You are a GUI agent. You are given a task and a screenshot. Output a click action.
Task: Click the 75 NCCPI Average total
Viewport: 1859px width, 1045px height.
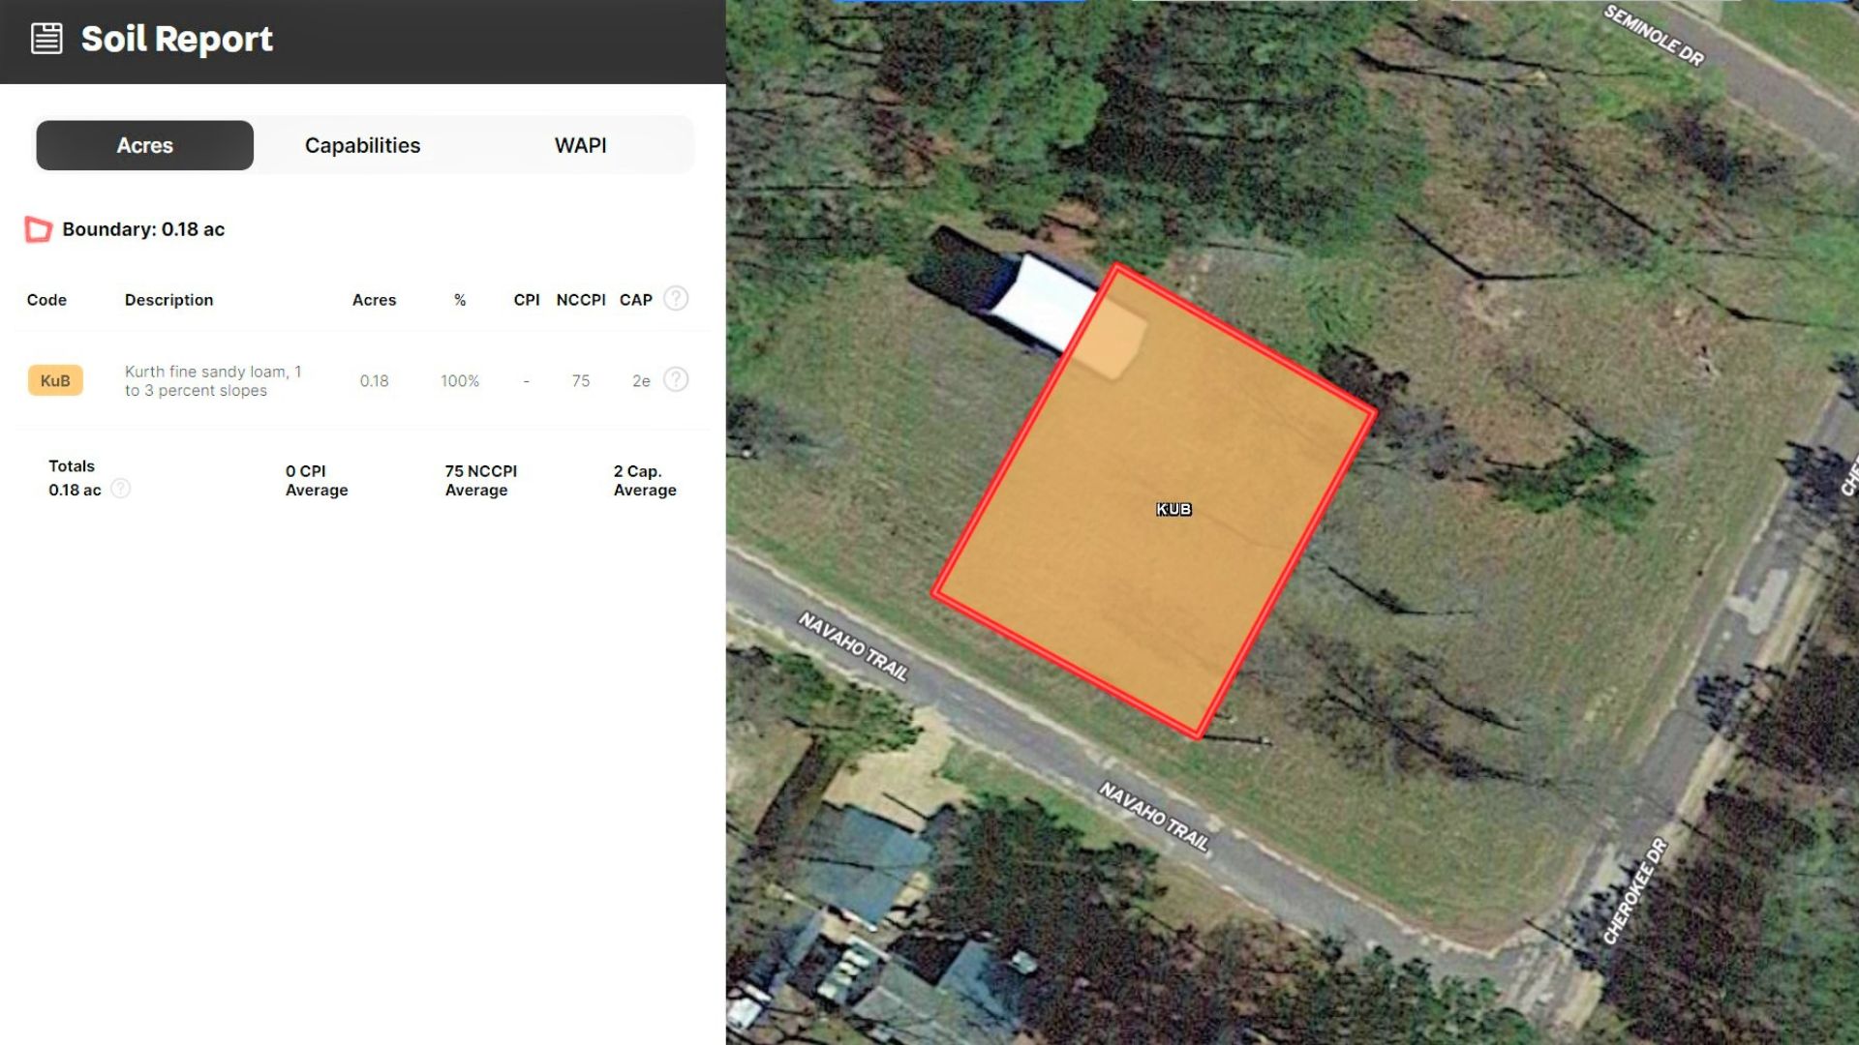[481, 480]
